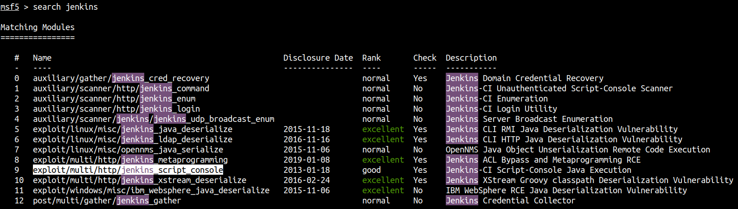This screenshot has height=209, width=738.
Task: Click the 'search jenkins' command text
Action: 65,7
